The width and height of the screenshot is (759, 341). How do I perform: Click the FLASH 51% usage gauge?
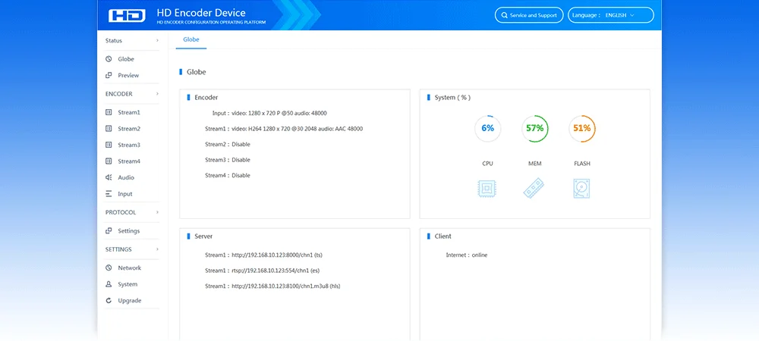point(581,129)
